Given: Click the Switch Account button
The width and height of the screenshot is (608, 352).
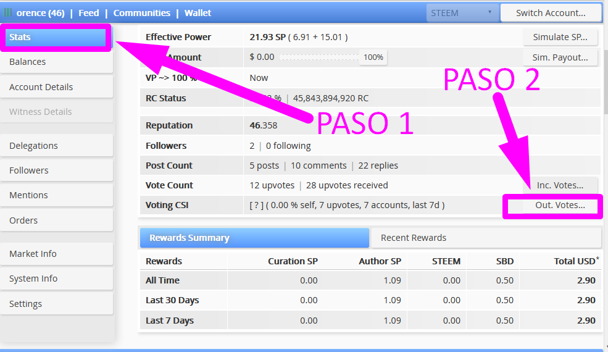Looking at the screenshot, I should tap(551, 13).
